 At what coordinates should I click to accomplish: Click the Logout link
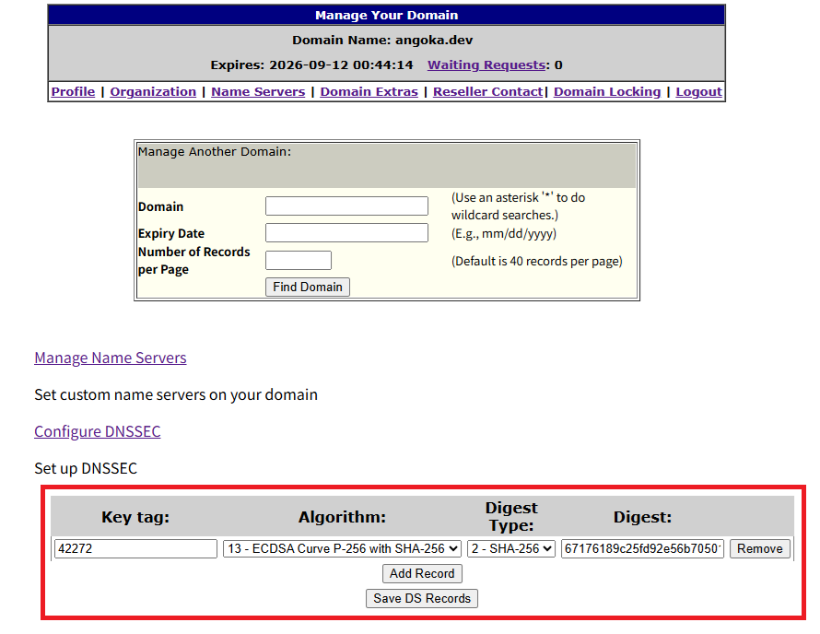coord(698,91)
